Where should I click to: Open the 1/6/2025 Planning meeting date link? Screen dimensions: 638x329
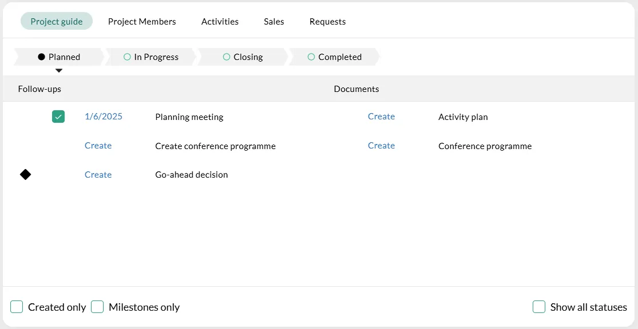pyautogui.click(x=104, y=117)
